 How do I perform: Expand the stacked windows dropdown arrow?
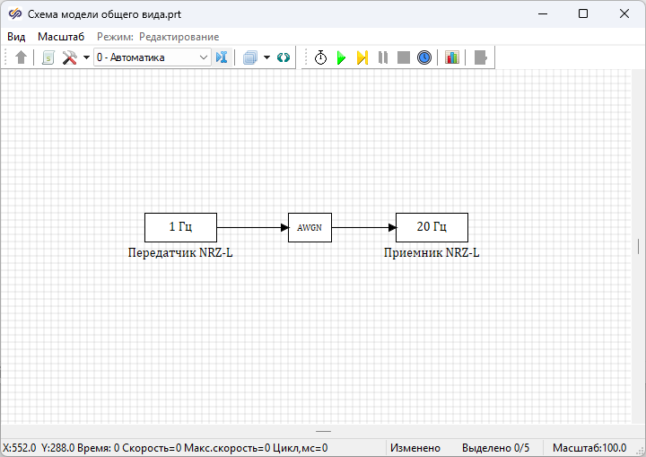pyautogui.click(x=266, y=57)
